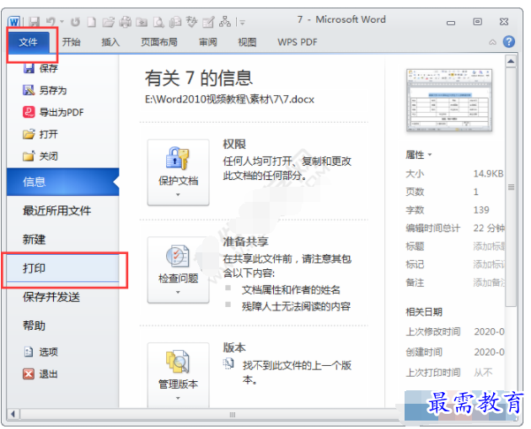Click the document preview thumbnail

pos(449,100)
